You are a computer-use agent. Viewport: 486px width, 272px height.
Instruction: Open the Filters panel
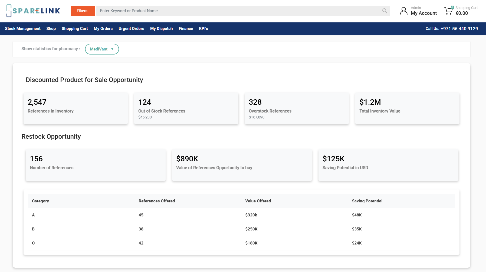[x=83, y=11]
